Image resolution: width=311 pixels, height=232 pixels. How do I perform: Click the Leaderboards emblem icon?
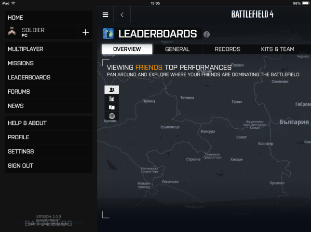[108, 34]
